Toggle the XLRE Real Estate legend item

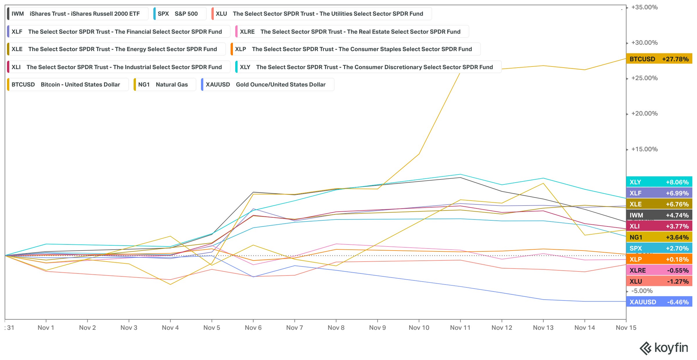(352, 32)
